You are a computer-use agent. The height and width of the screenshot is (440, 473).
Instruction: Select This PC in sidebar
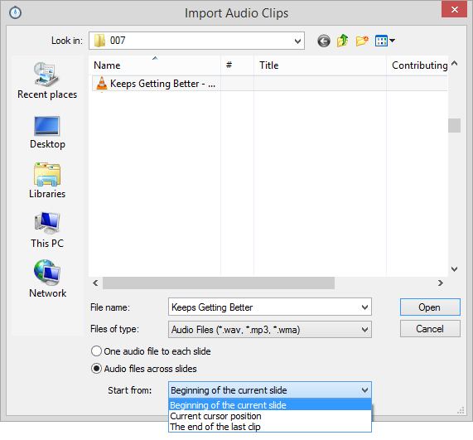[x=47, y=230]
